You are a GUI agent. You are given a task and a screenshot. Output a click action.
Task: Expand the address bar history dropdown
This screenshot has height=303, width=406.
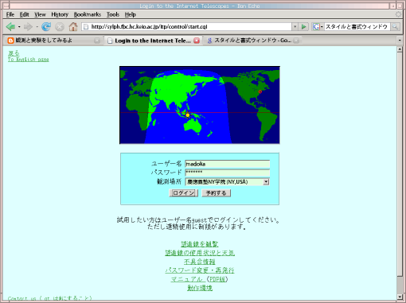click(x=295, y=26)
